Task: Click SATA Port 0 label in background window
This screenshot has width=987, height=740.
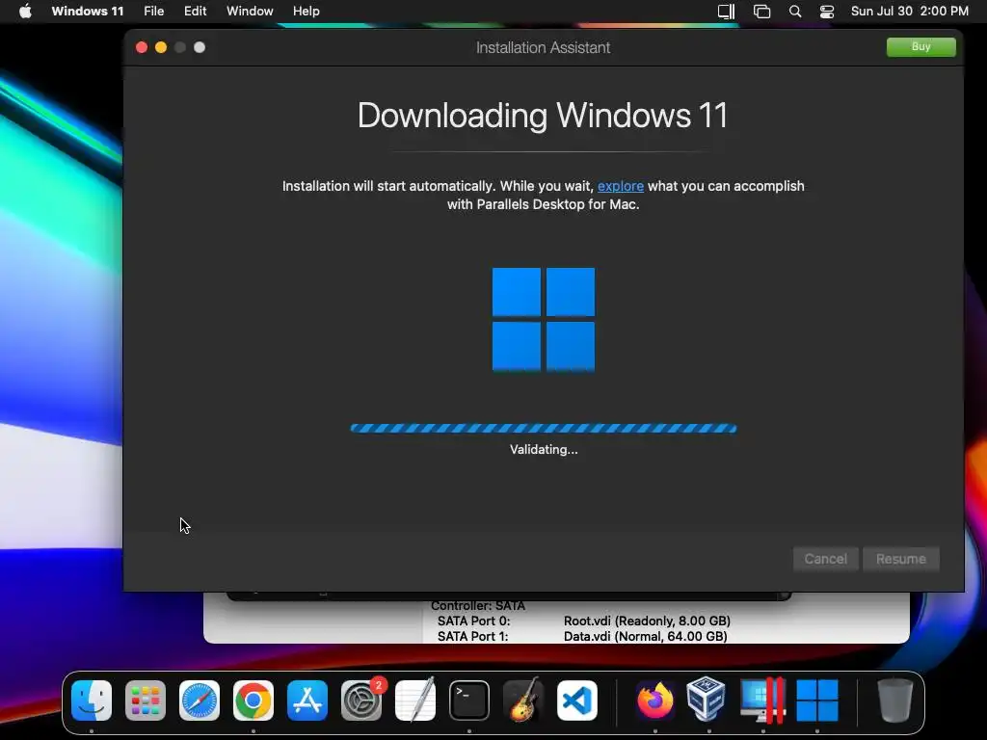Action: [x=473, y=621]
